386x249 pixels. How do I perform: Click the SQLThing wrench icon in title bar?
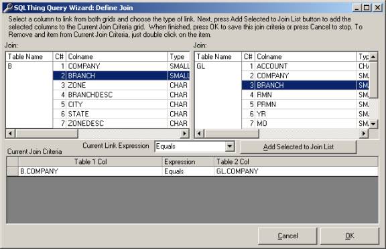8,7
